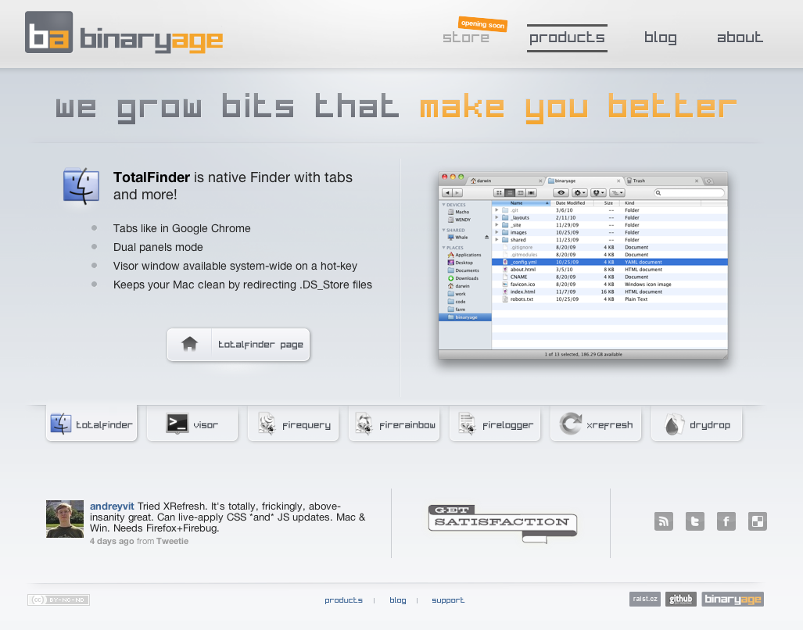This screenshot has width=803, height=630.
Task: Switch to the firequery product tab
Action: point(293,424)
